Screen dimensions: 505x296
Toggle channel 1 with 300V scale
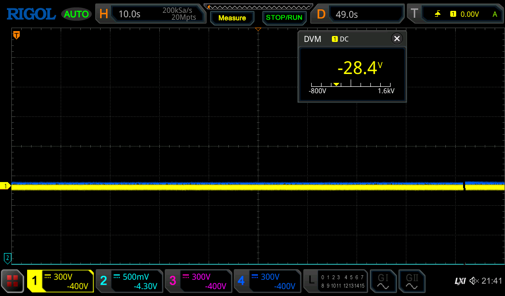click(x=61, y=281)
